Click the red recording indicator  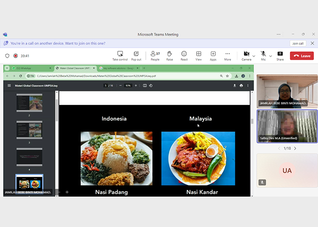click(x=15, y=56)
